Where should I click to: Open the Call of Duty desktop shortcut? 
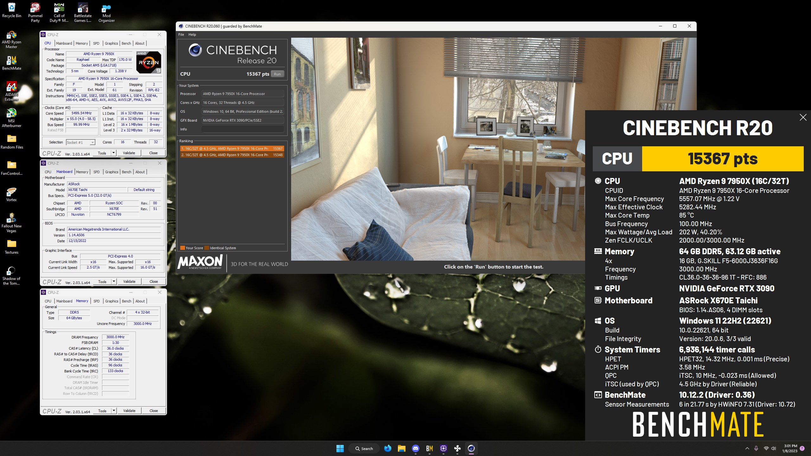[x=59, y=12]
